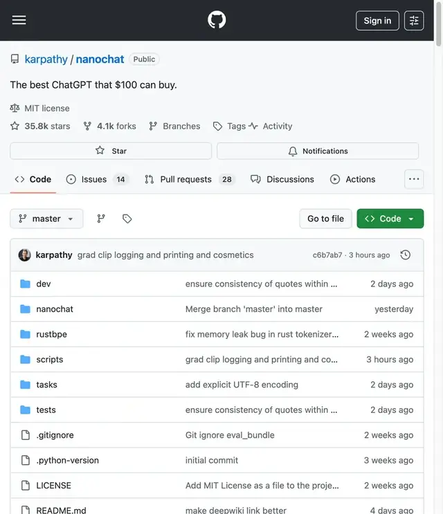Click karpathy author name in commit row
The image size is (443, 514).
54,255
